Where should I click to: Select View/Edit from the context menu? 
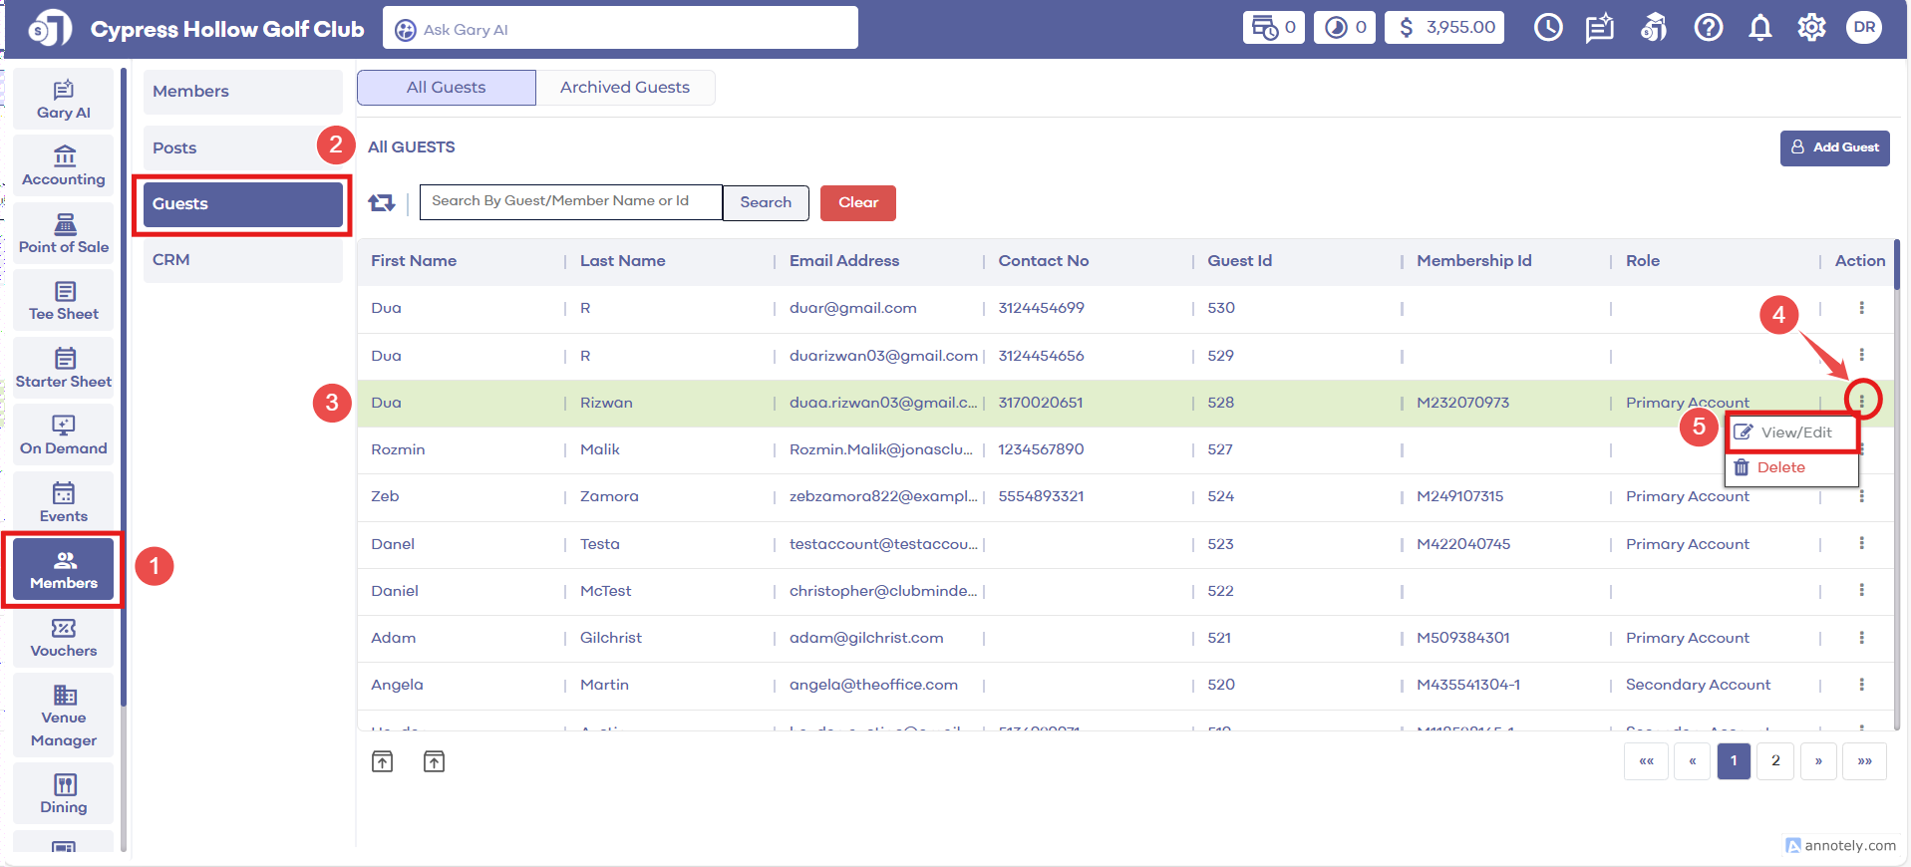coord(1794,433)
